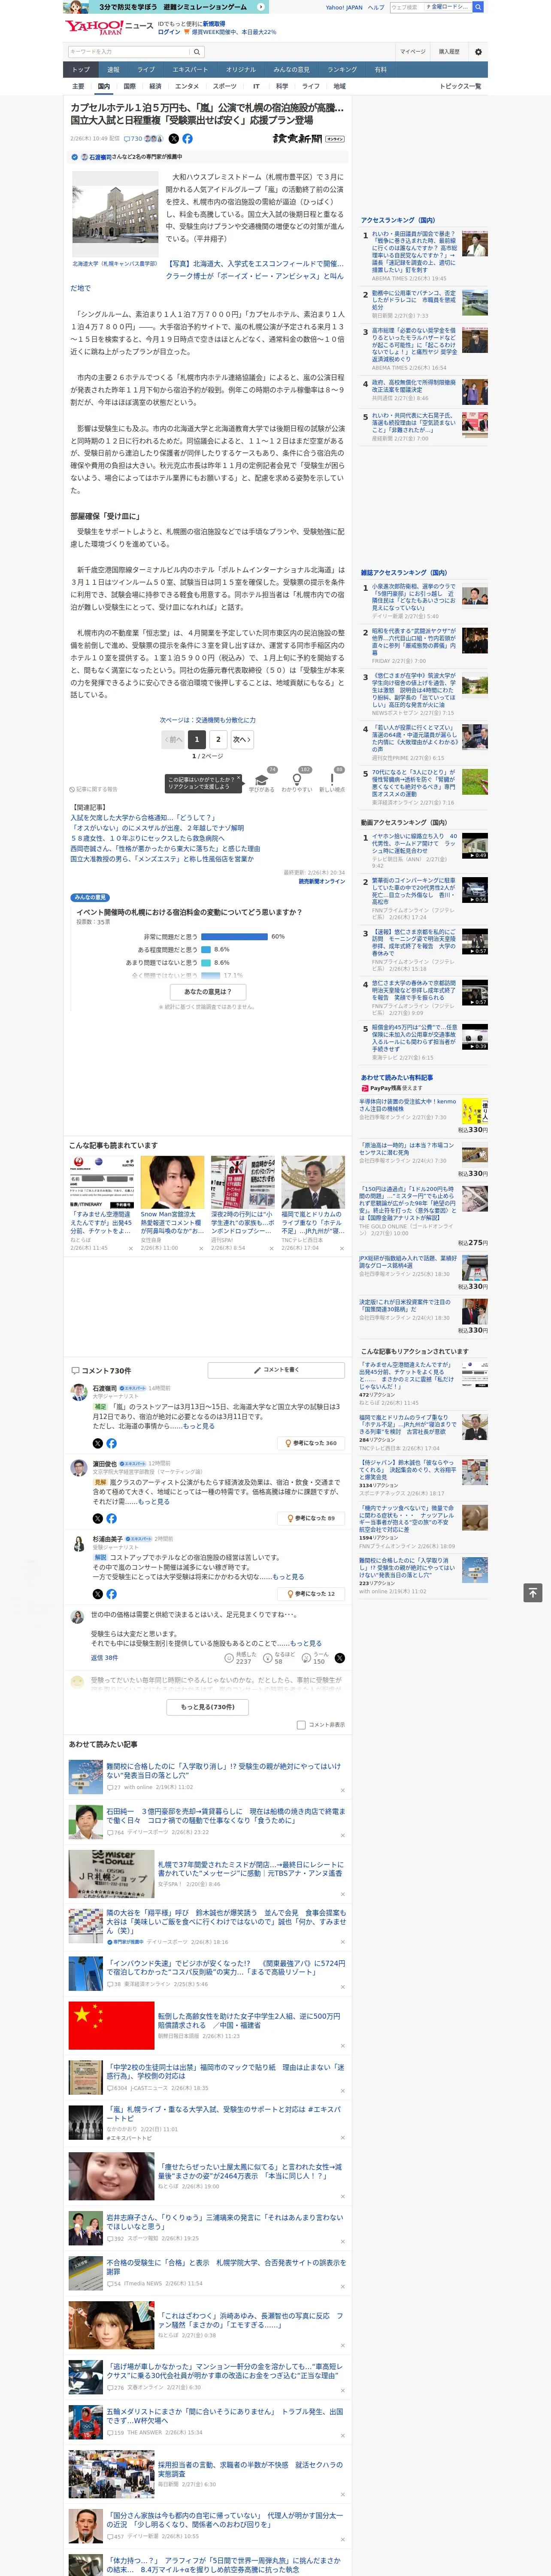Click the ウェブ検索 input at top
The width and height of the screenshot is (551, 2576).
pyautogui.click(x=406, y=7)
